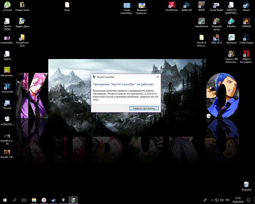Select the SMITE game shortcut
Screen dimensions: 255x204
(201, 6)
